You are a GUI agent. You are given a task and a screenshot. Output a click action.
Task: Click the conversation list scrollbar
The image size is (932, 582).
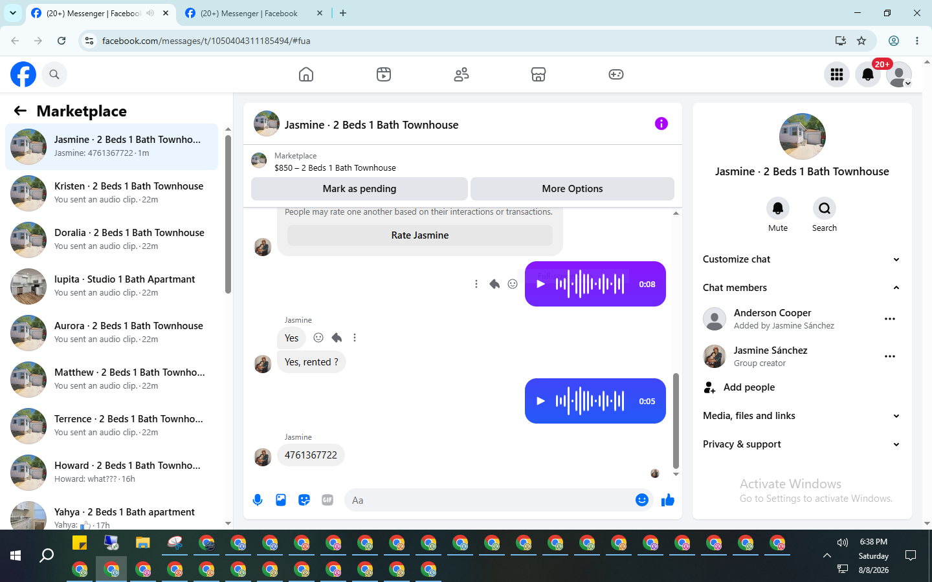(x=228, y=213)
